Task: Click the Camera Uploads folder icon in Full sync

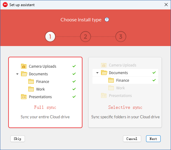Action: click(x=24, y=66)
